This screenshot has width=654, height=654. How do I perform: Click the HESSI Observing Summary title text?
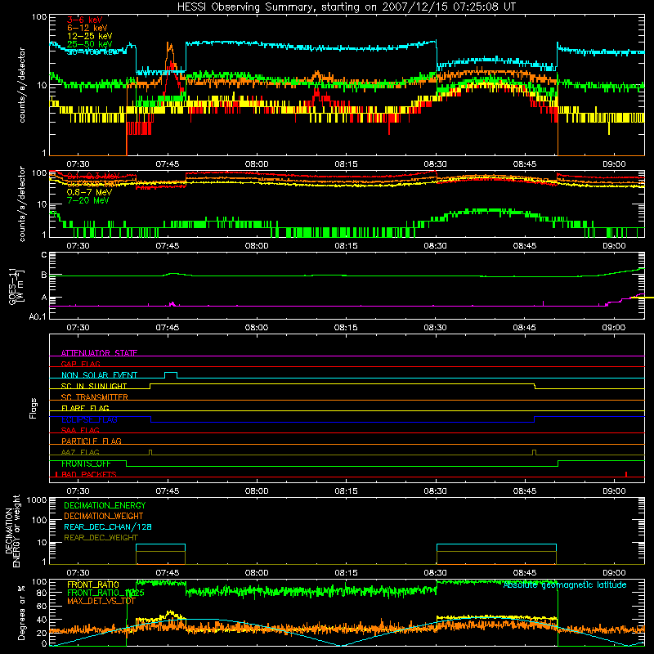coord(346,7)
